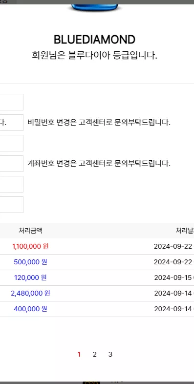Select the 500,000 원 amount entry
The width and height of the screenshot is (194, 384).
tap(30, 262)
